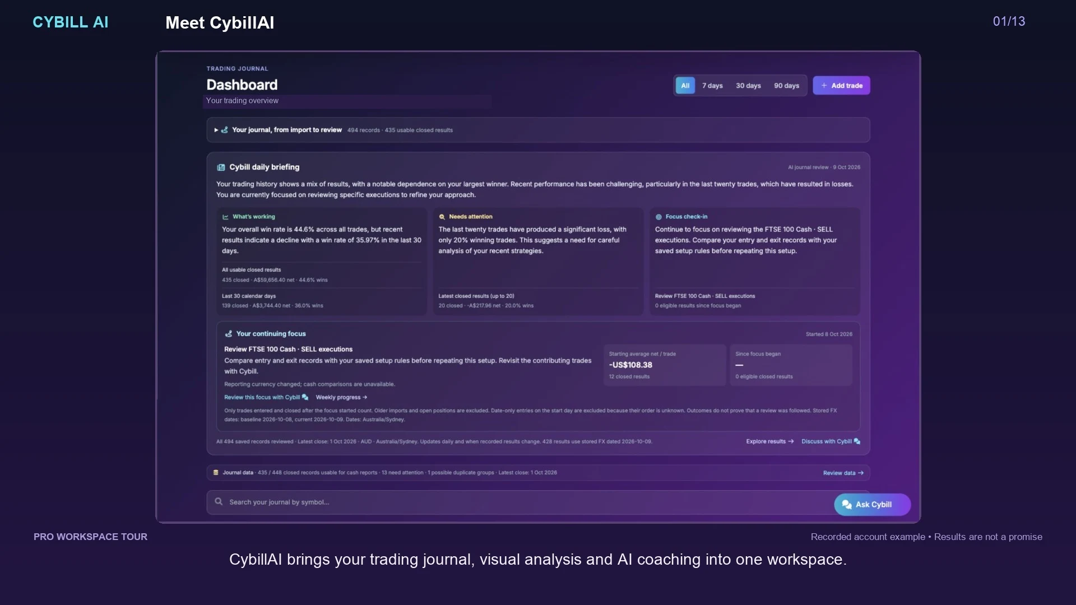Click 'Review FTSE 100 Cash · SELL executions' heading
This screenshot has height=605, width=1076.
coord(288,350)
